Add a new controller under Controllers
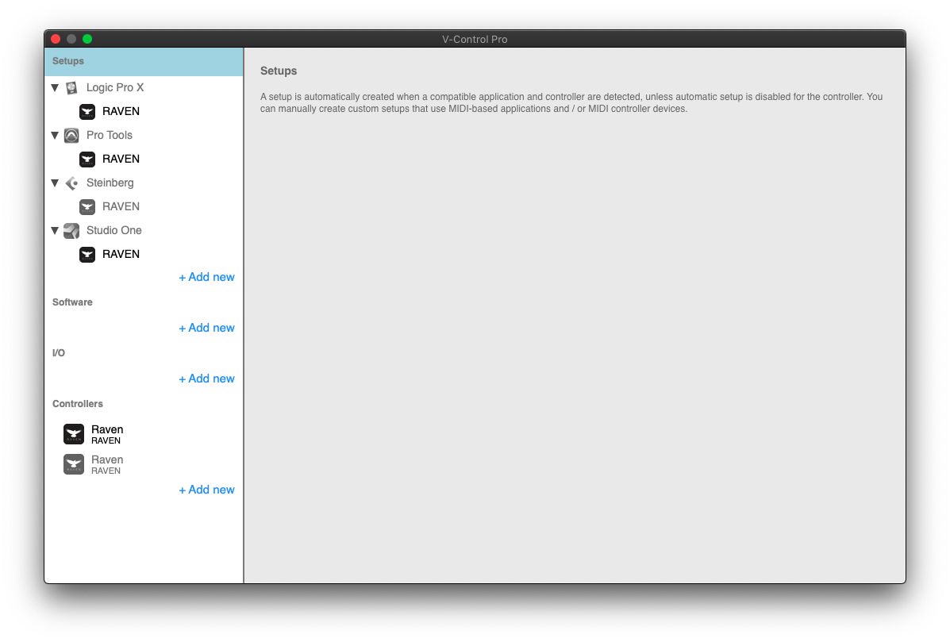Viewport: 950px width, 642px height. coord(206,490)
